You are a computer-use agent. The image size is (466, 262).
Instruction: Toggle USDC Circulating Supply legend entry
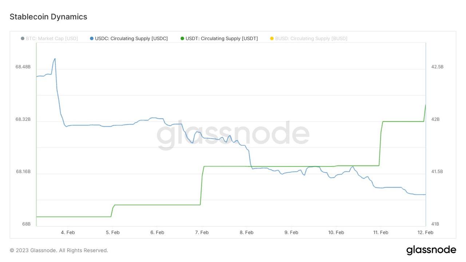pos(129,38)
